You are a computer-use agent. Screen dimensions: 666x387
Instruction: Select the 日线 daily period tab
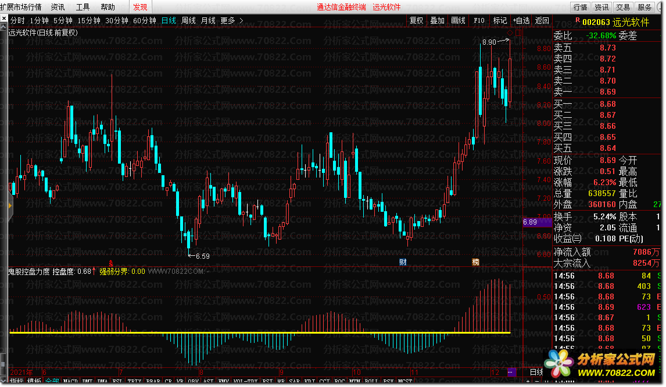[169, 20]
